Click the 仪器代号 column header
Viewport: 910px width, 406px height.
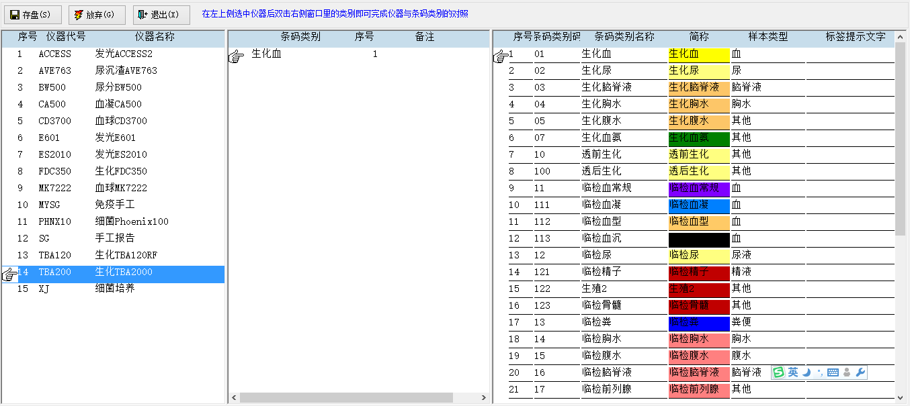point(66,37)
